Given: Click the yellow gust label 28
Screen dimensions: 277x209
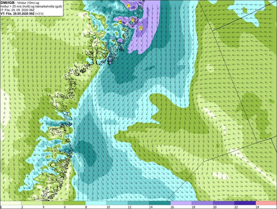Looking at the screenshot, I should (x=120, y=22).
